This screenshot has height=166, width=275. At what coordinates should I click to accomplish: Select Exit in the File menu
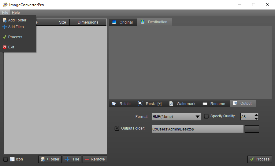tap(18, 47)
